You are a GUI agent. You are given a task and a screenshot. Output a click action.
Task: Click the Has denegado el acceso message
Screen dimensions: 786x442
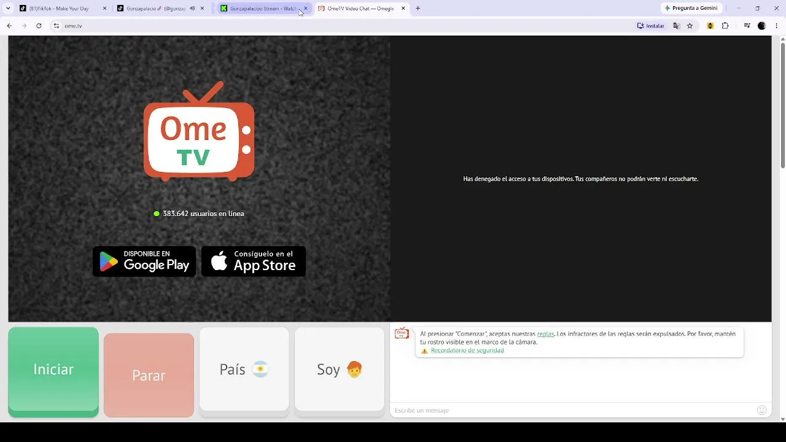[580, 179]
